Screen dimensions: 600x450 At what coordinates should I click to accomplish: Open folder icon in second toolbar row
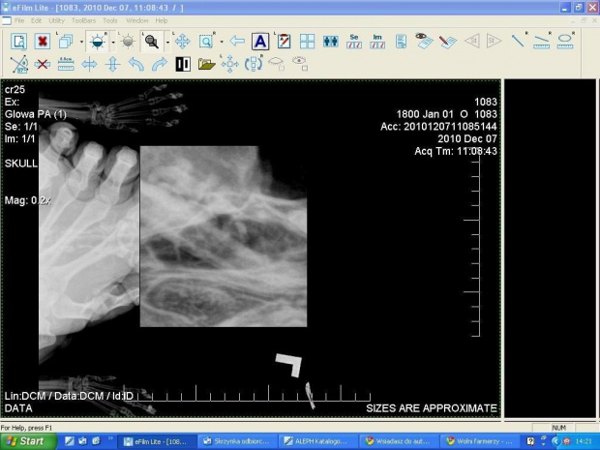pos(206,64)
